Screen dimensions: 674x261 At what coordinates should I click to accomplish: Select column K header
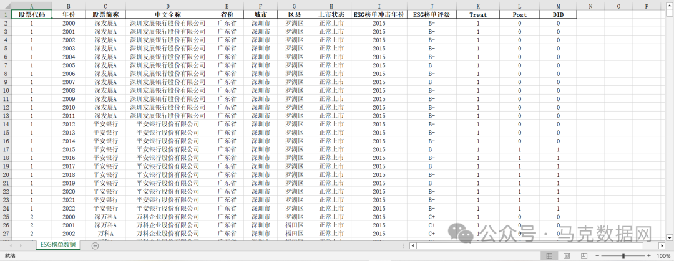point(478,6)
